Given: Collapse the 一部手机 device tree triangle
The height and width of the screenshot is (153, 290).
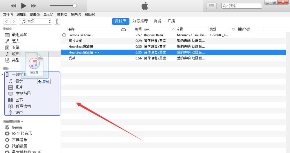Looking at the screenshot, I should [x=3, y=74].
